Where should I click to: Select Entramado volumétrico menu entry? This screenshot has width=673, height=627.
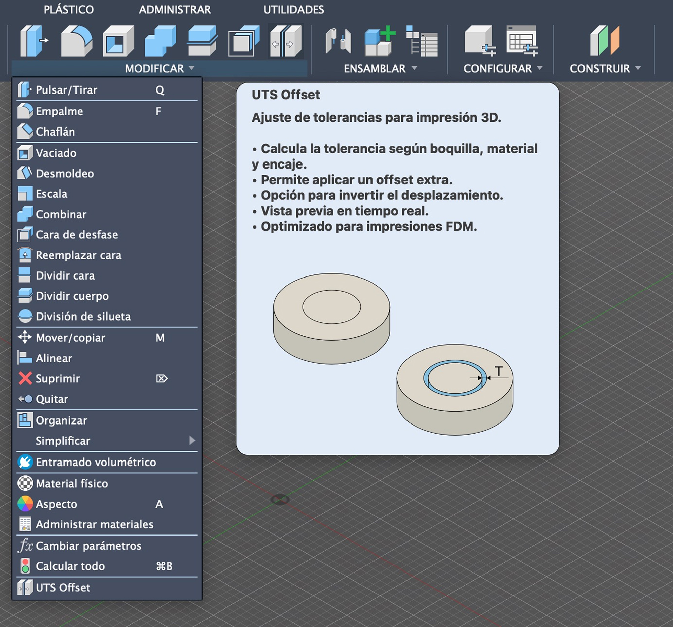[x=96, y=462]
